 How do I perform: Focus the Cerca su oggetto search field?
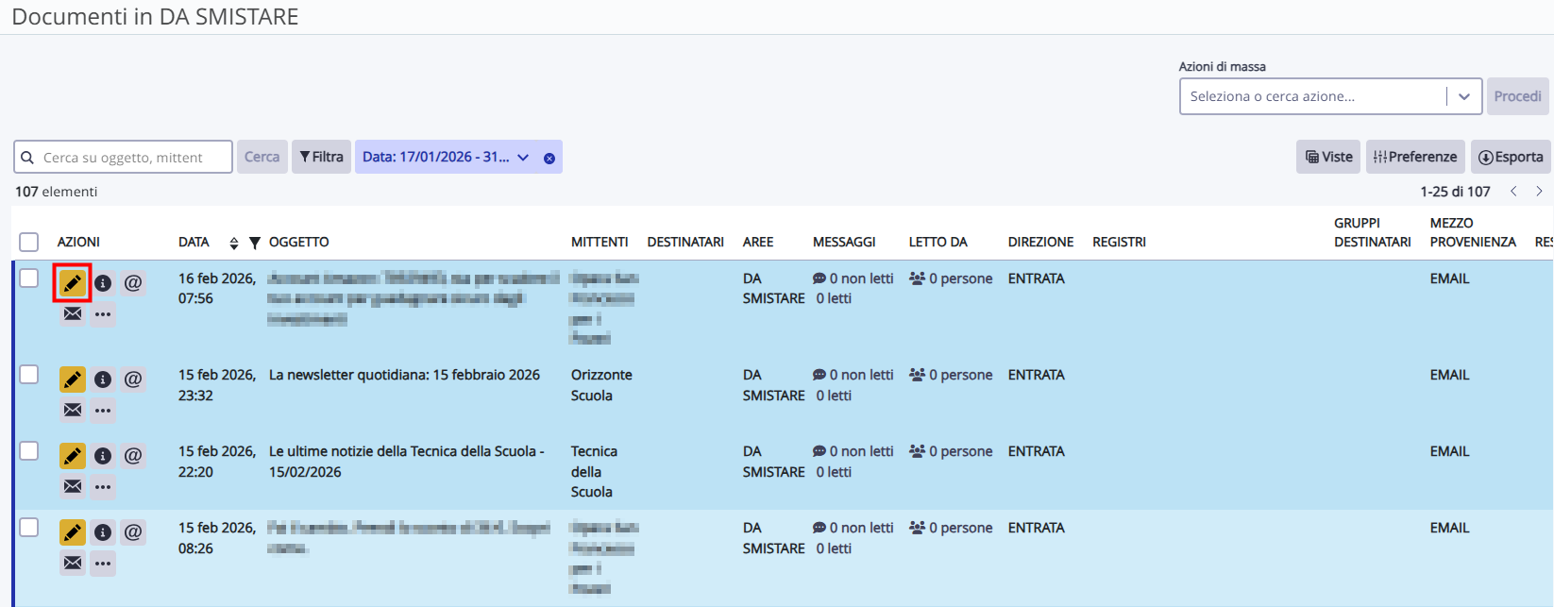click(132, 158)
